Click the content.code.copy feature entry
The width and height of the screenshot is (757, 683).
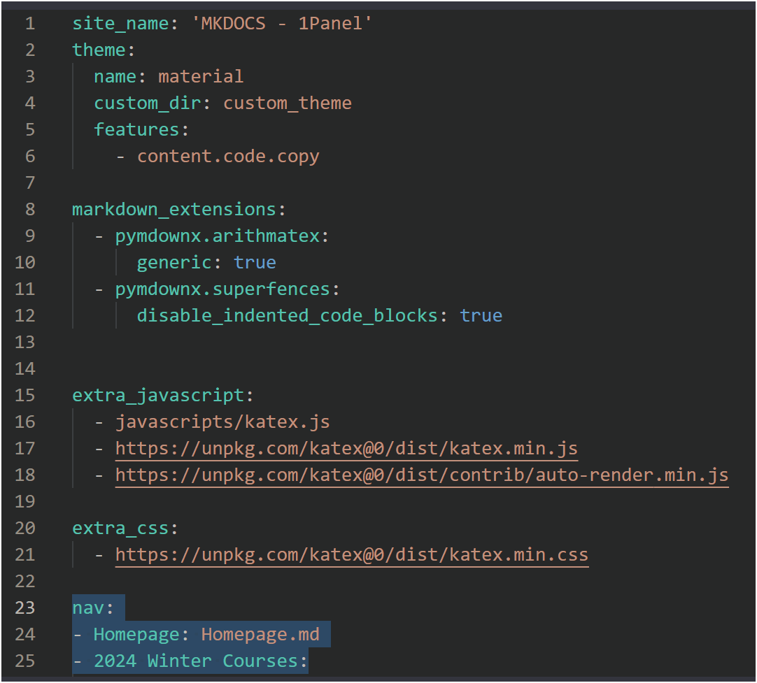(228, 156)
